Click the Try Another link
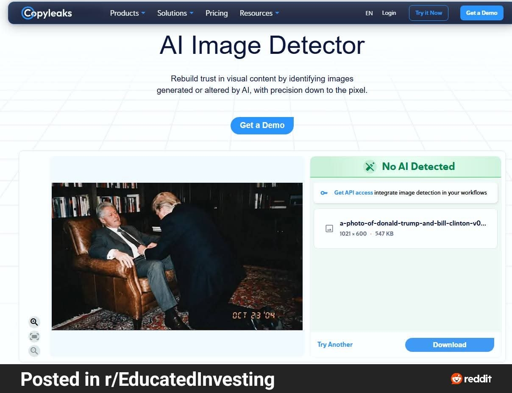Image resolution: width=512 pixels, height=393 pixels. click(335, 345)
